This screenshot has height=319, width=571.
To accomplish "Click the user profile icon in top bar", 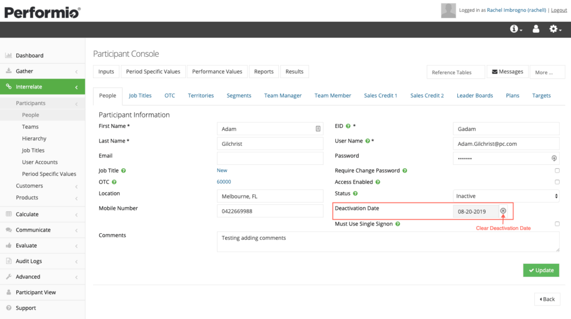I will pyautogui.click(x=536, y=29).
